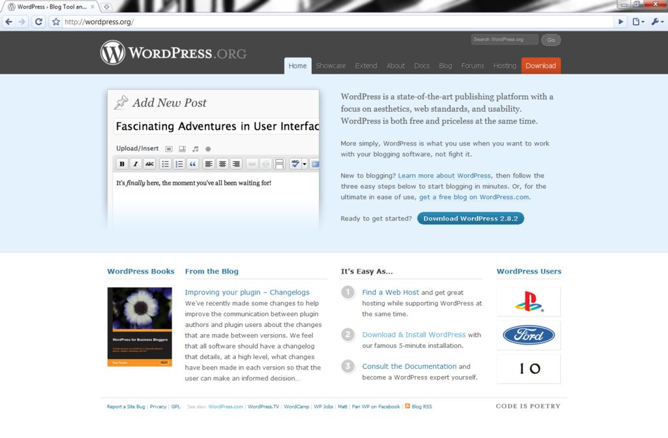Open the Extend navigation tab
This screenshot has width=668, height=438.
pos(366,66)
